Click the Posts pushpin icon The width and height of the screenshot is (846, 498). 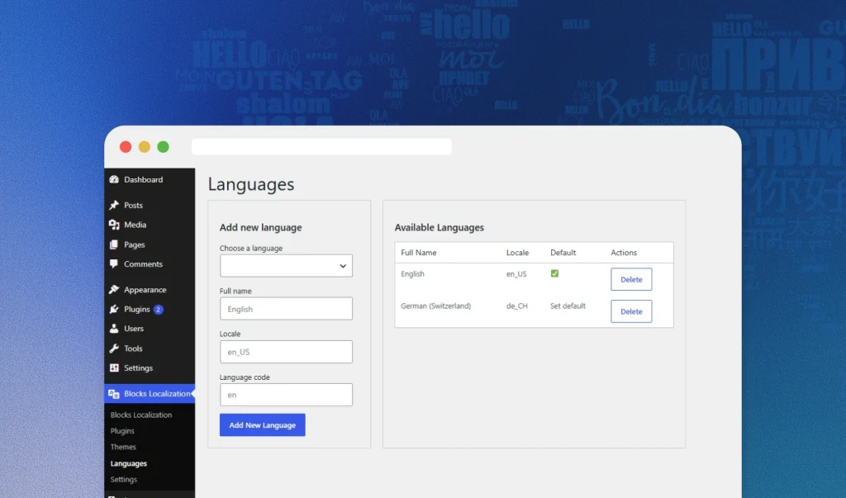(x=114, y=205)
